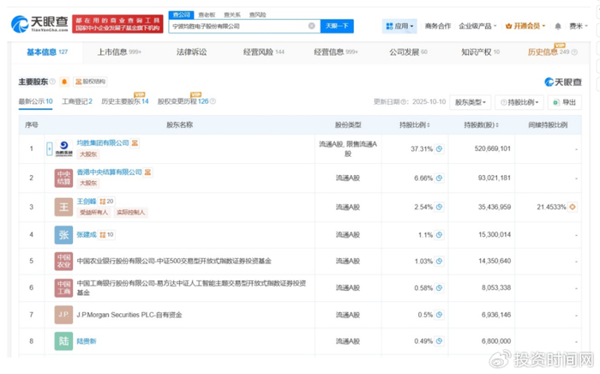
Task: Click the orange alert icon beside 主要股东
Action: pos(63,82)
